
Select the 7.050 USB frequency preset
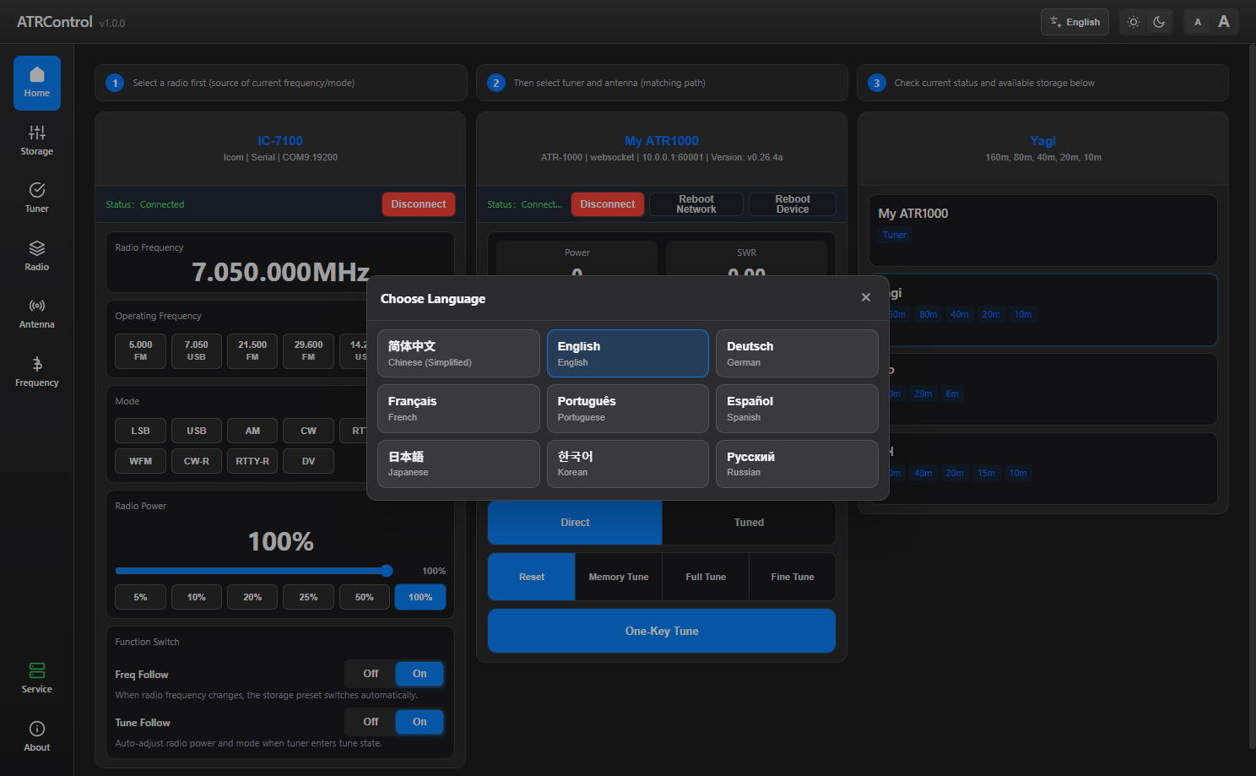point(197,350)
